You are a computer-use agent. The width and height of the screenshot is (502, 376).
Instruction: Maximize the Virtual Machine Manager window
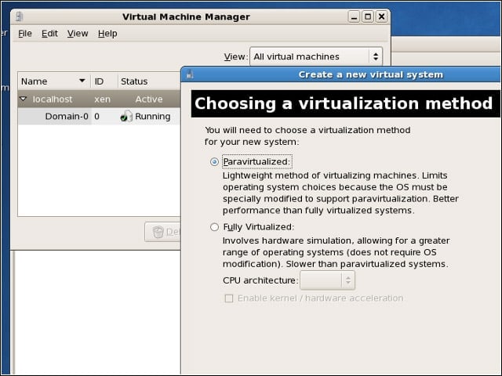[x=368, y=16]
